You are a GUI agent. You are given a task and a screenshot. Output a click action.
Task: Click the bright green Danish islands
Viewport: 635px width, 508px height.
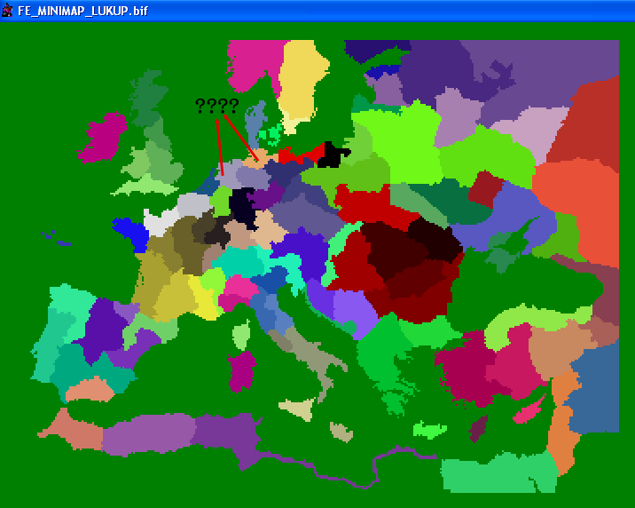tap(270, 134)
